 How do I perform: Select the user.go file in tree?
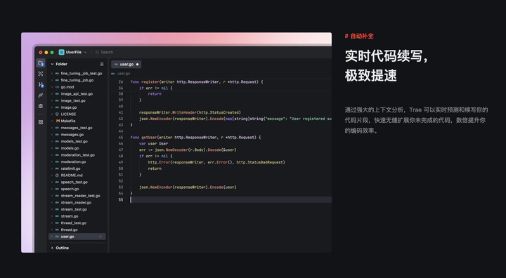[x=77, y=237]
